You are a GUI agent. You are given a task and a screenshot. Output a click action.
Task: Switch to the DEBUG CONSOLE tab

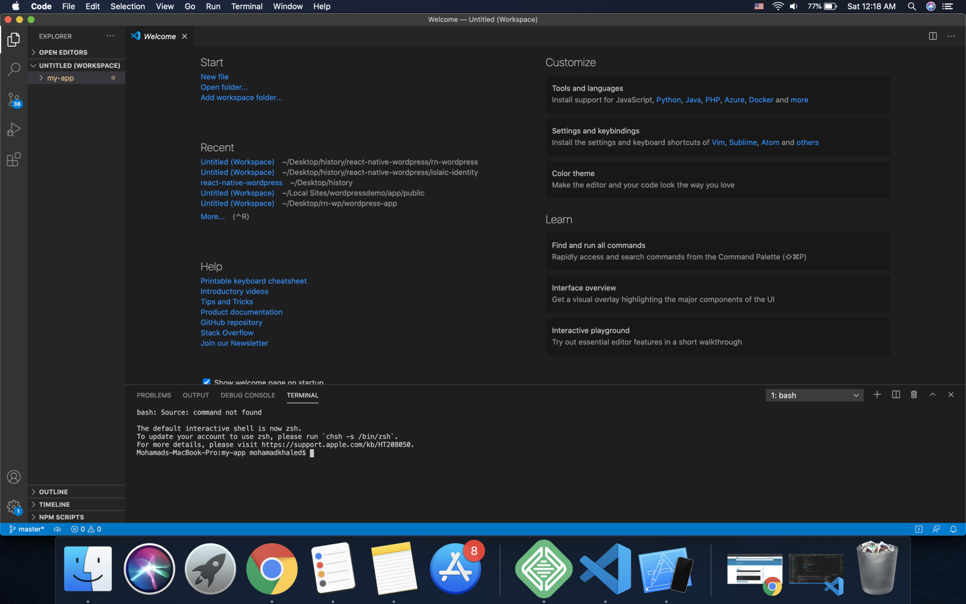(247, 395)
